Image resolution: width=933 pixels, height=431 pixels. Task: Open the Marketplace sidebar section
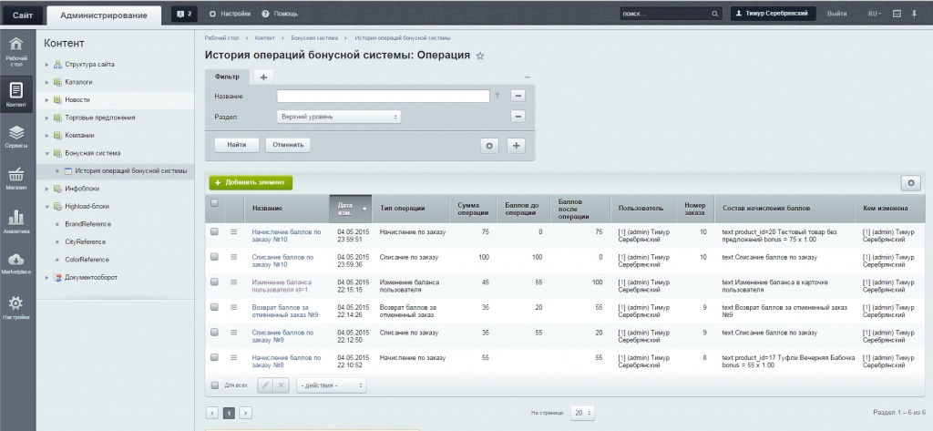click(x=15, y=262)
